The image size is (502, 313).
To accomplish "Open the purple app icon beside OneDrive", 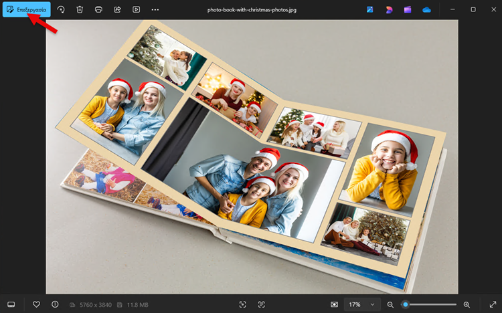I will point(408,9).
